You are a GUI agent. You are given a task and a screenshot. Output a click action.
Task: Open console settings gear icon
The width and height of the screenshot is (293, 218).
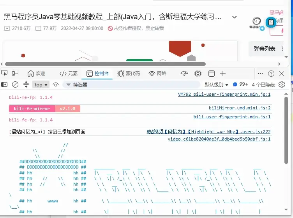tap(282, 84)
